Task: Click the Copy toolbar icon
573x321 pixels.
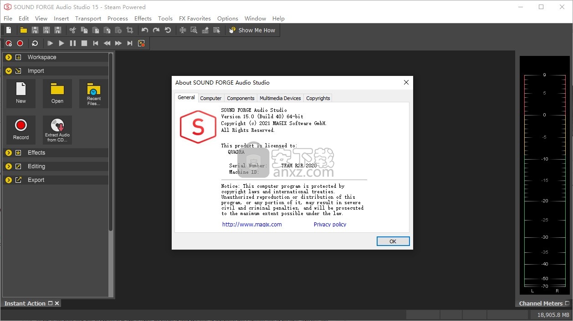Action: [84, 30]
